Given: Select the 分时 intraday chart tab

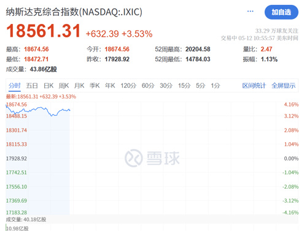Looking at the screenshot, I should [x=15, y=86].
